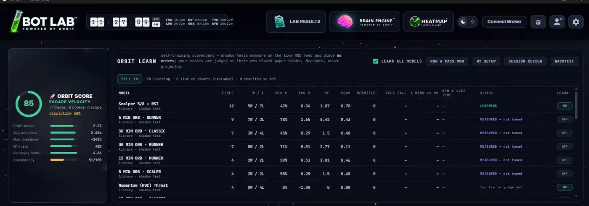Select the 30 MIN ORB · CLASSIC model name

tap(142, 131)
